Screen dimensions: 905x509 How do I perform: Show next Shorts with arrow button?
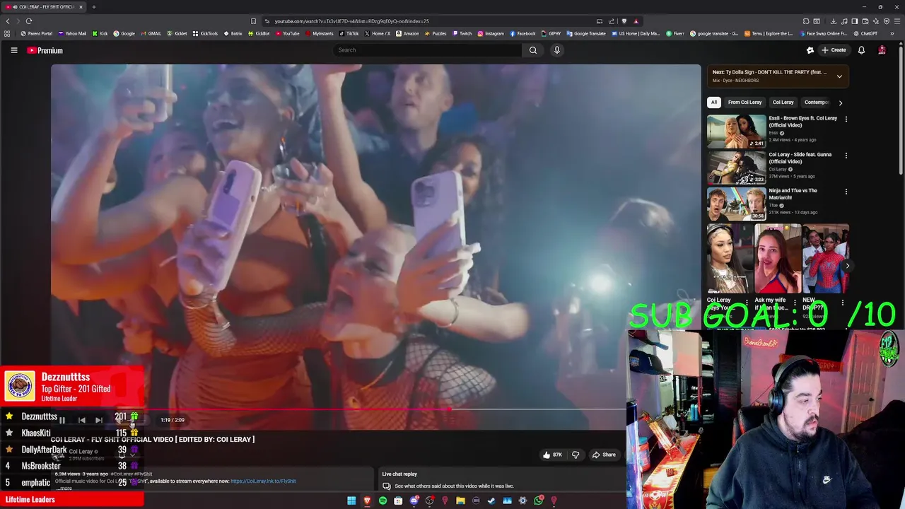847,266
